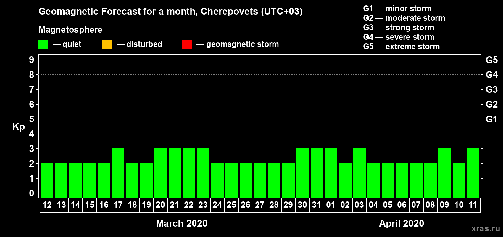Viewport: 503px width, 237px height.
Task: Click the day label 24
Action: coord(217,205)
